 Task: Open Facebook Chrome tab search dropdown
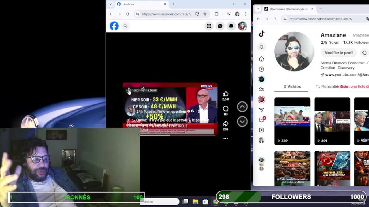point(110,4)
